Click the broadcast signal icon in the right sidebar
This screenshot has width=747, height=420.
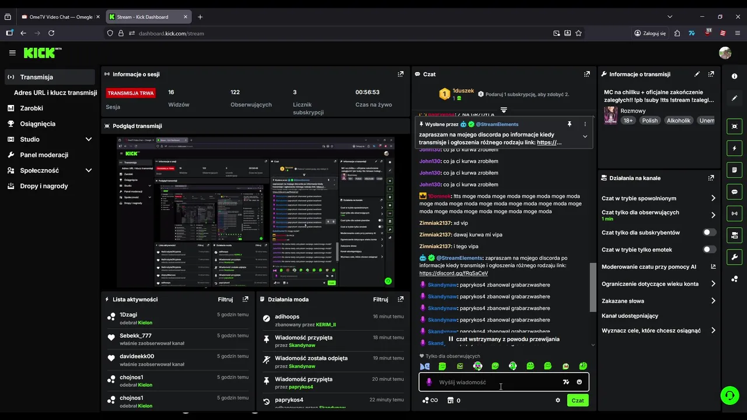(x=734, y=213)
